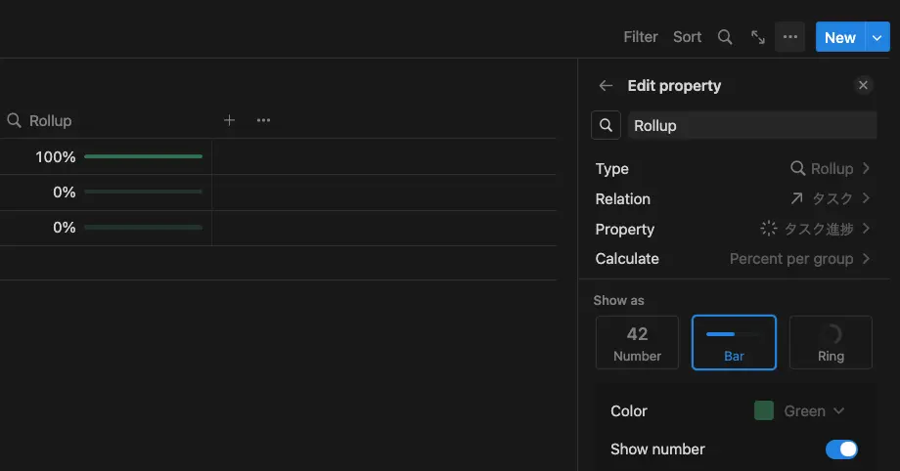Click the search magnifier icon in toolbar
The height and width of the screenshot is (471, 900).
pos(725,37)
